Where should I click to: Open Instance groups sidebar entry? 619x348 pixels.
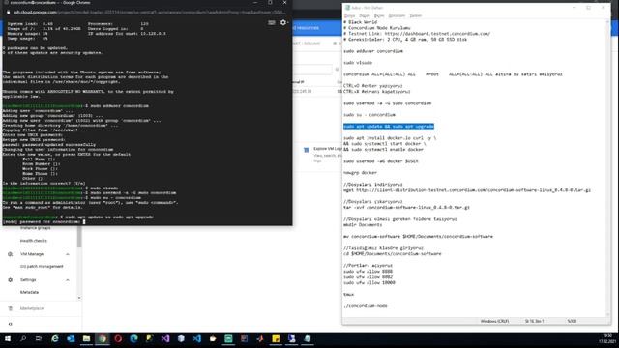[36, 228]
